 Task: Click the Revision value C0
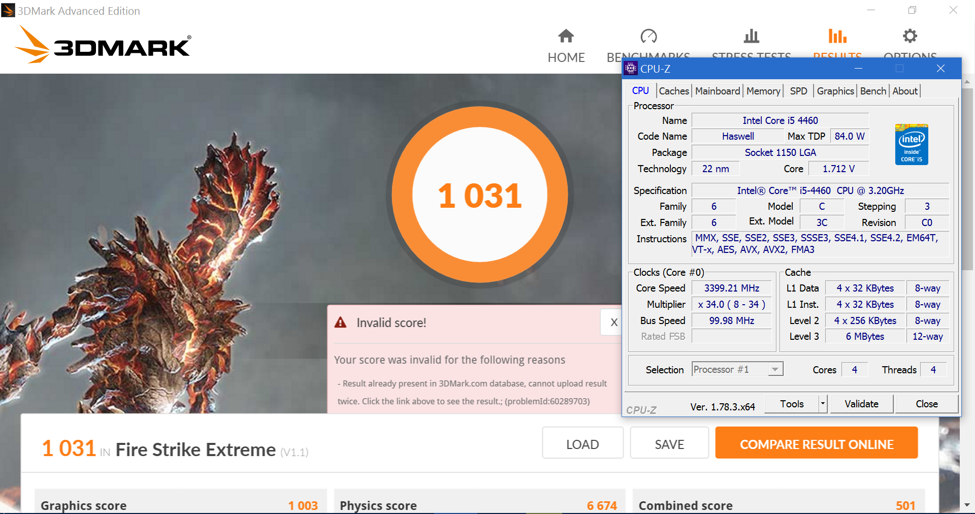927,222
